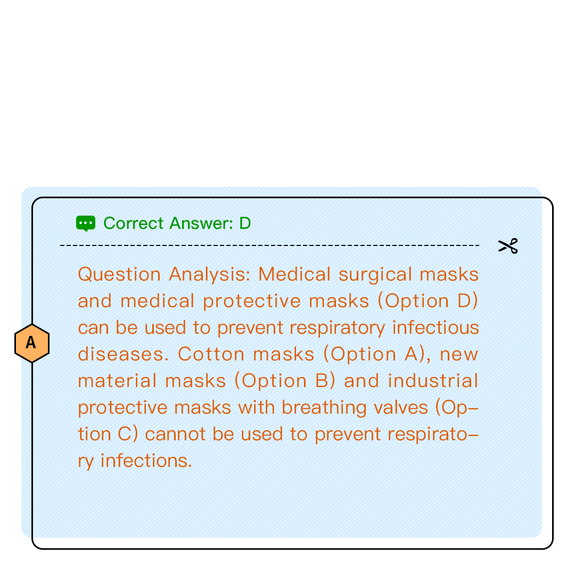
Task: Click "(Option D)" in the analysis text
Action: pos(428,301)
